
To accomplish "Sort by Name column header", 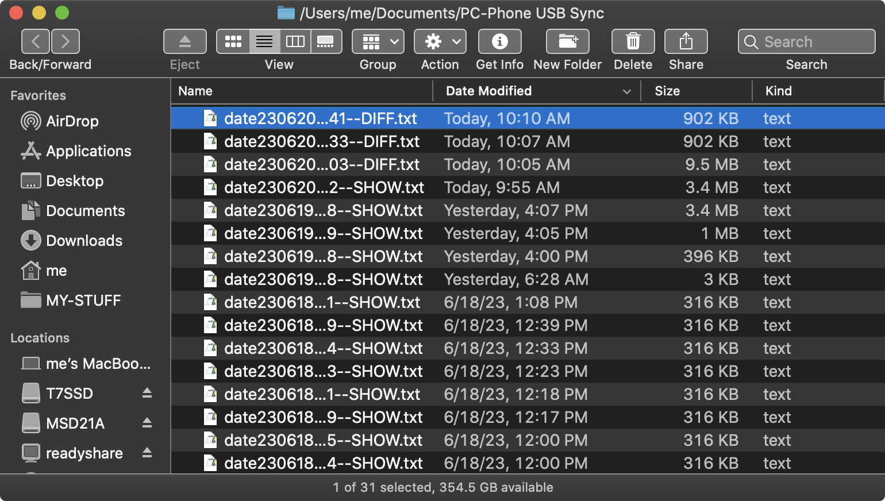I will (x=302, y=91).
